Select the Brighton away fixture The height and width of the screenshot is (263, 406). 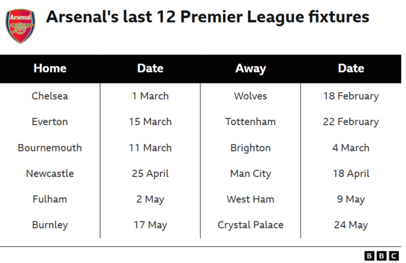click(x=250, y=148)
